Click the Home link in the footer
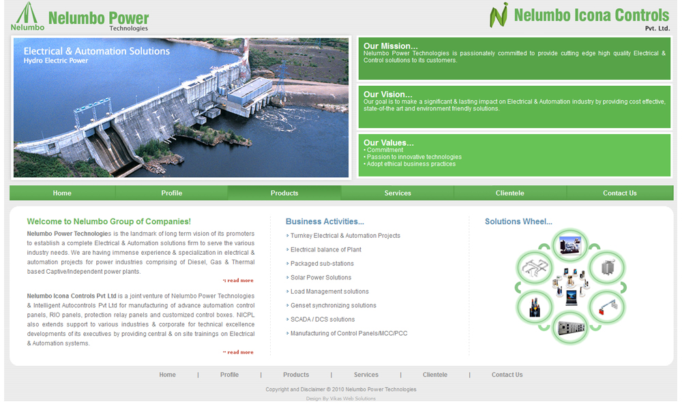The image size is (682, 406). click(168, 375)
